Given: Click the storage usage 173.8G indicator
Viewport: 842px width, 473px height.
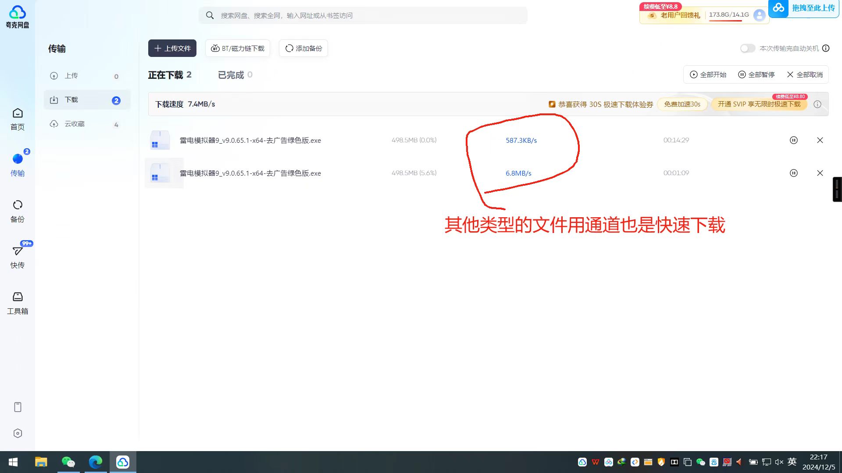Looking at the screenshot, I should click(x=728, y=15).
